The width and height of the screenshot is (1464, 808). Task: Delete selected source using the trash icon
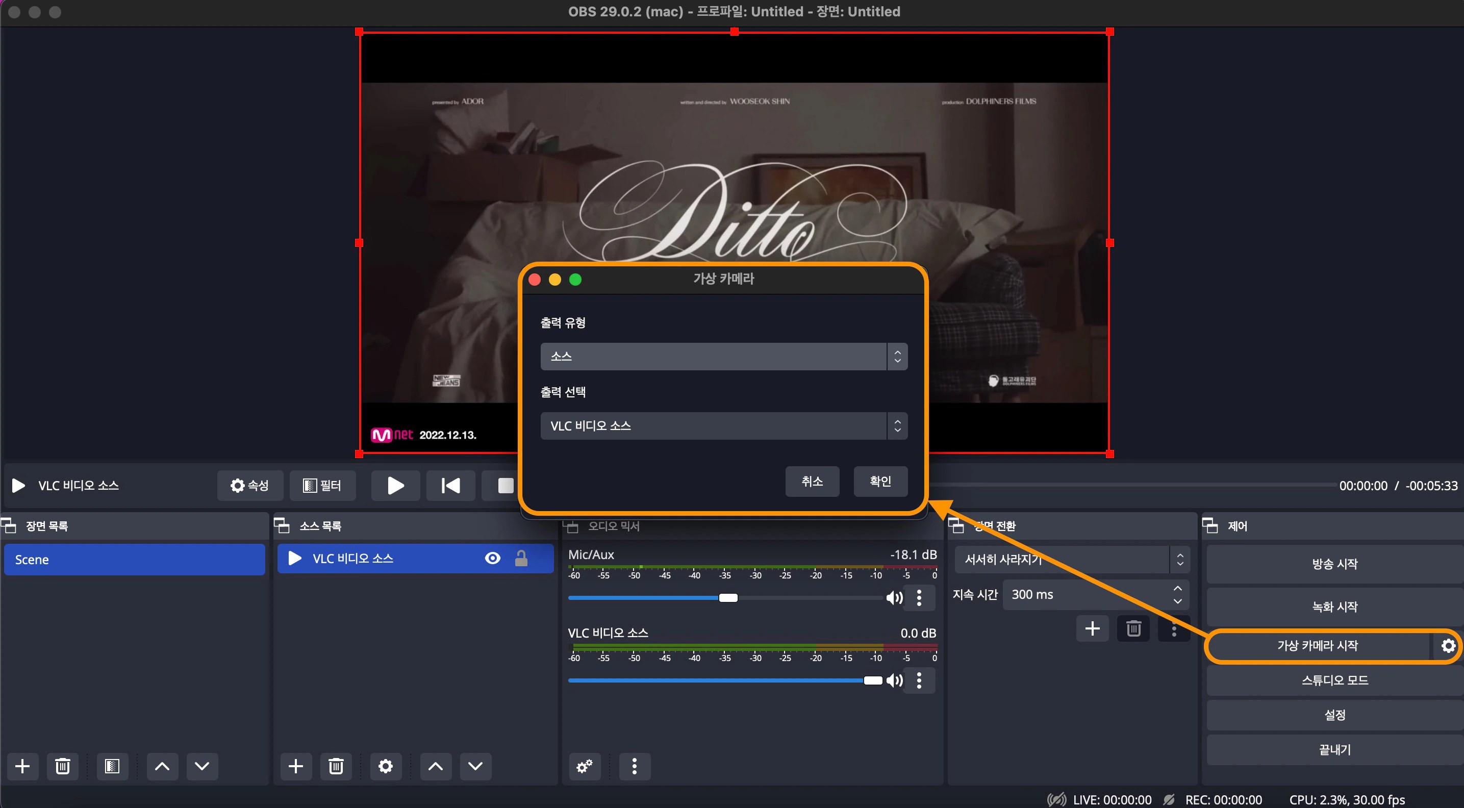pos(336,766)
